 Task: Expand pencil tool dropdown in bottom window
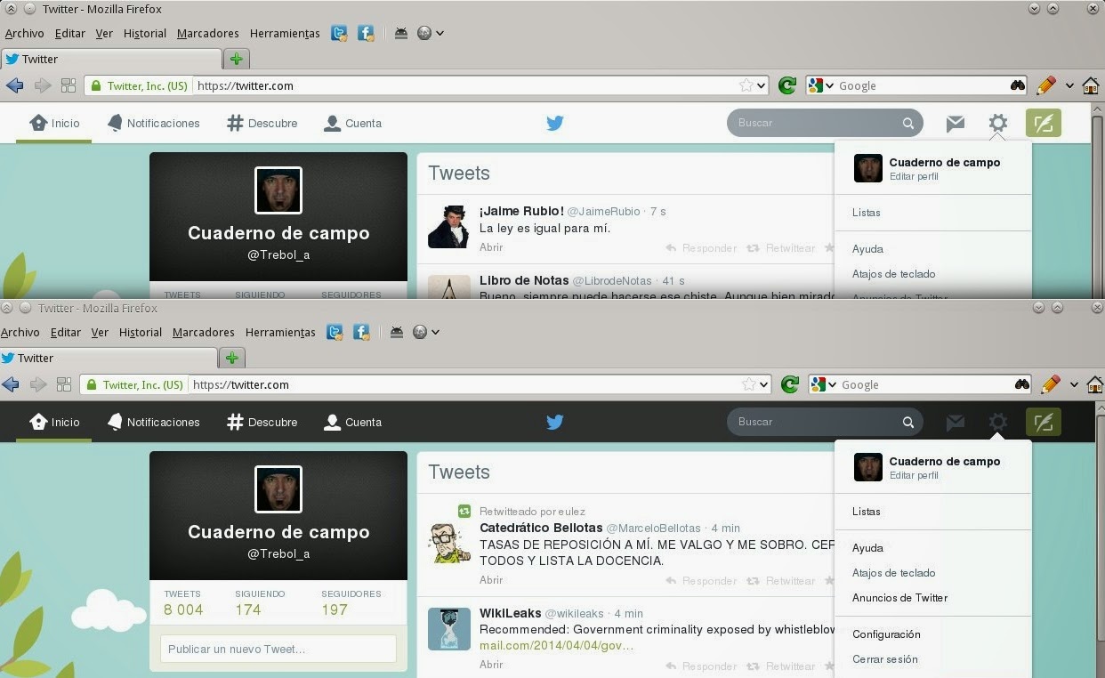tap(1074, 384)
